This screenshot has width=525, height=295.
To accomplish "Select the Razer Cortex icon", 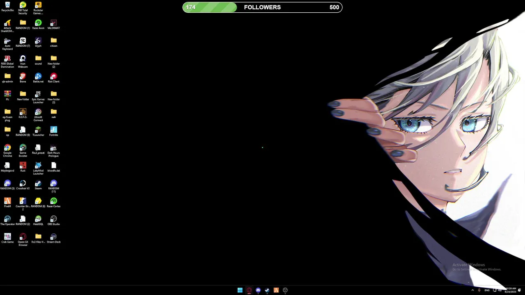I will click(53, 202).
